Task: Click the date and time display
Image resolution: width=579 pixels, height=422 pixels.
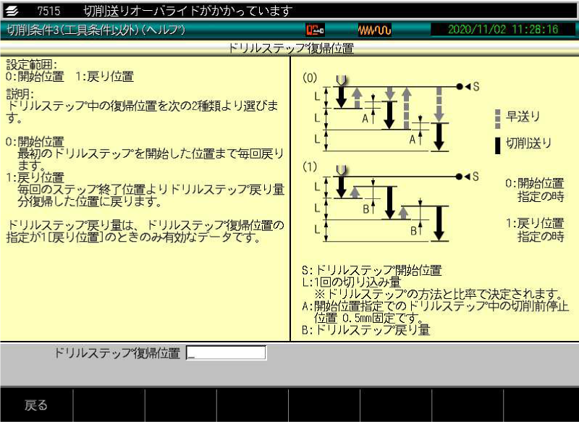Action: 503,30
